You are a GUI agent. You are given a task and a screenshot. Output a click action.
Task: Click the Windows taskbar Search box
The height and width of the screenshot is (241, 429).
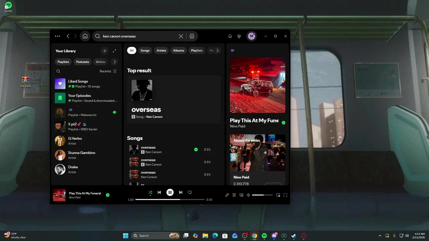(156, 236)
